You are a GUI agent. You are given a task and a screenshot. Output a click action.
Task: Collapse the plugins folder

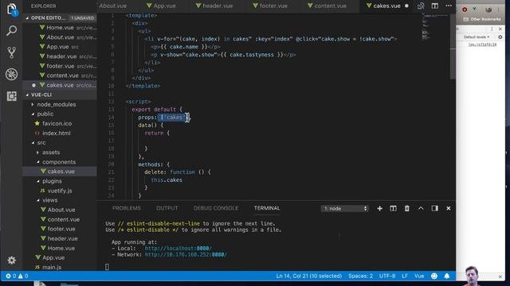[x=37, y=181]
